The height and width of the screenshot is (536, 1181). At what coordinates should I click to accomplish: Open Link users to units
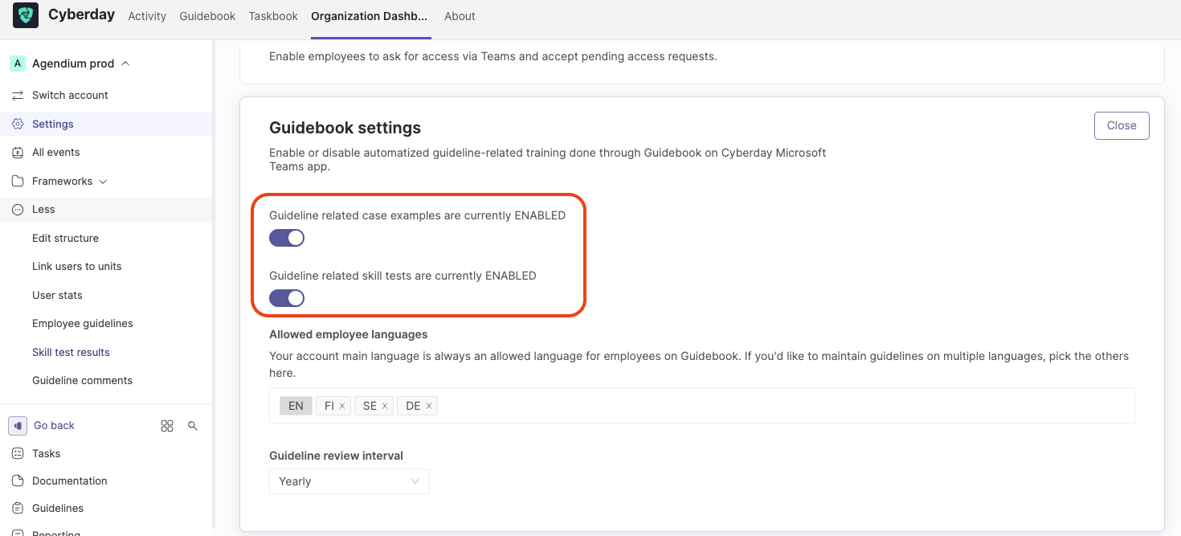[x=77, y=266]
